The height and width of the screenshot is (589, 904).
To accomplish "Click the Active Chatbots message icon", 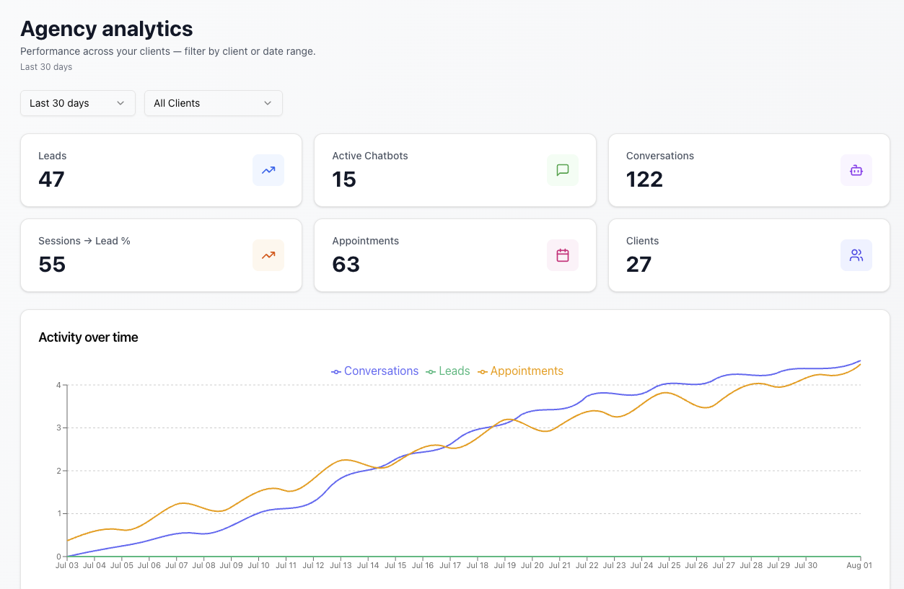I will pyautogui.click(x=563, y=170).
